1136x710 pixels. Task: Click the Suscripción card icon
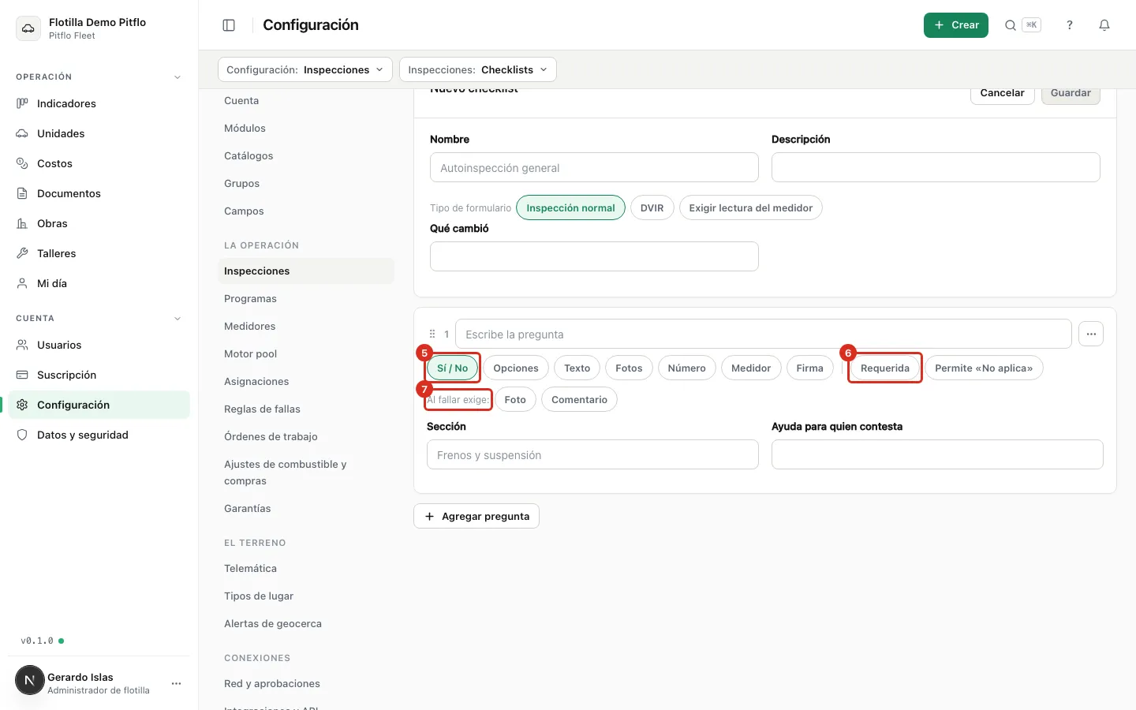coord(22,375)
